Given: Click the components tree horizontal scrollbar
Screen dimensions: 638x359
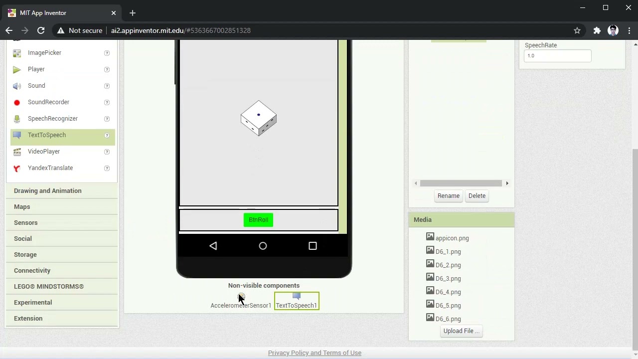Looking at the screenshot, I should [x=461, y=183].
